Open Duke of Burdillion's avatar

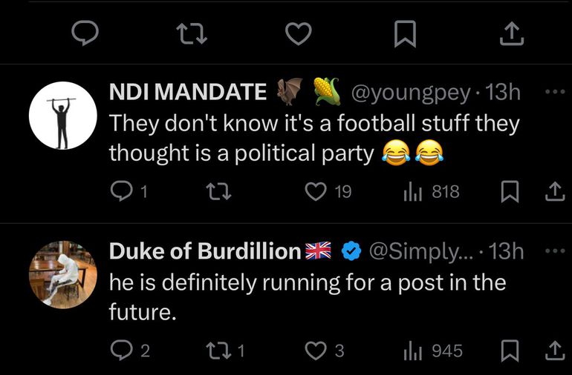click(x=62, y=274)
